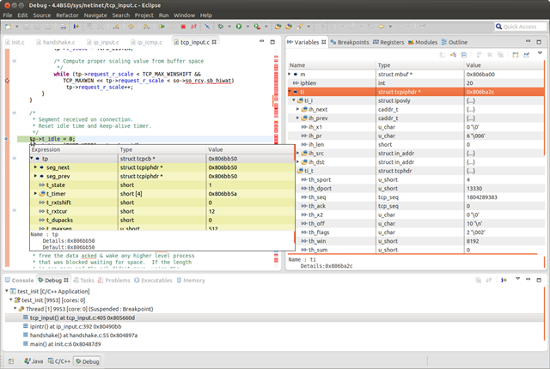Collapse the ti variable row
Screen dimensions: 550x369
click(x=290, y=91)
